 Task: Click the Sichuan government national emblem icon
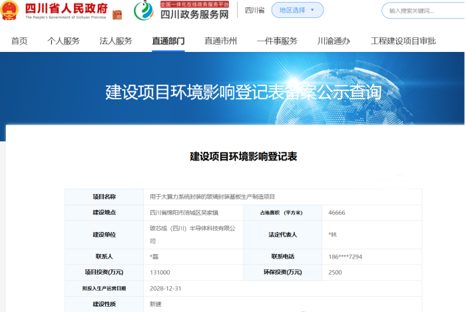pos(10,11)
